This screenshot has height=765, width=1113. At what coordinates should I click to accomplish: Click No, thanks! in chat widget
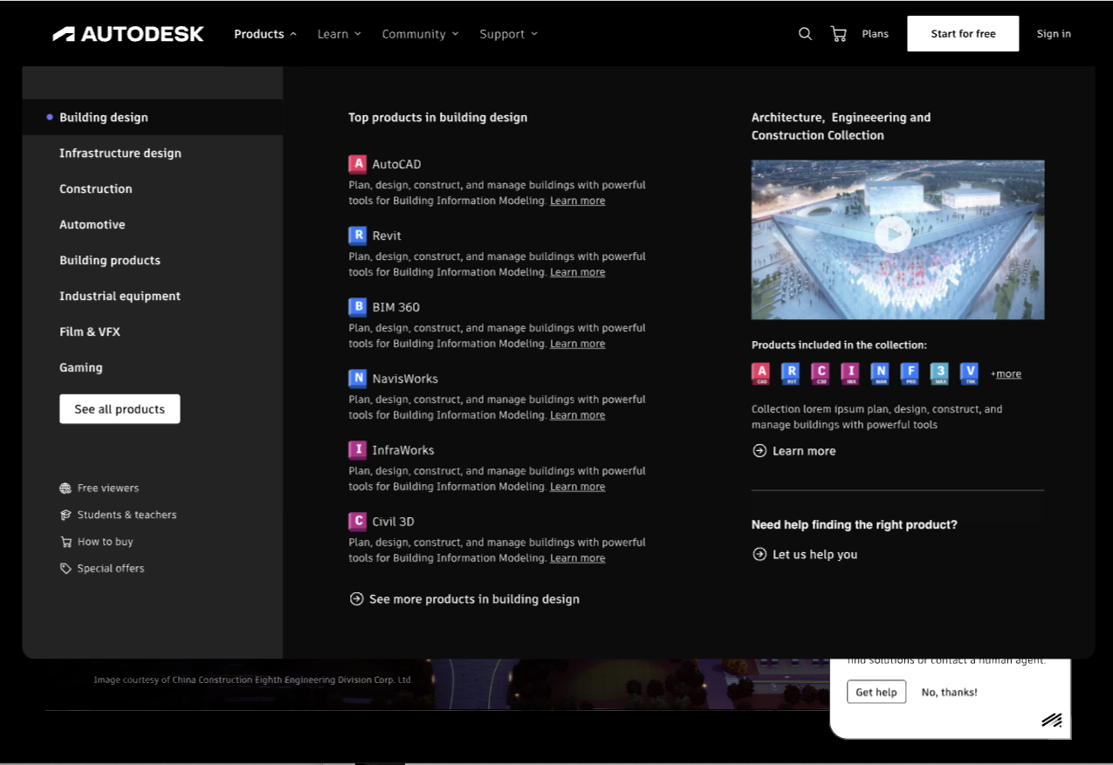click(x=949, y=693)
